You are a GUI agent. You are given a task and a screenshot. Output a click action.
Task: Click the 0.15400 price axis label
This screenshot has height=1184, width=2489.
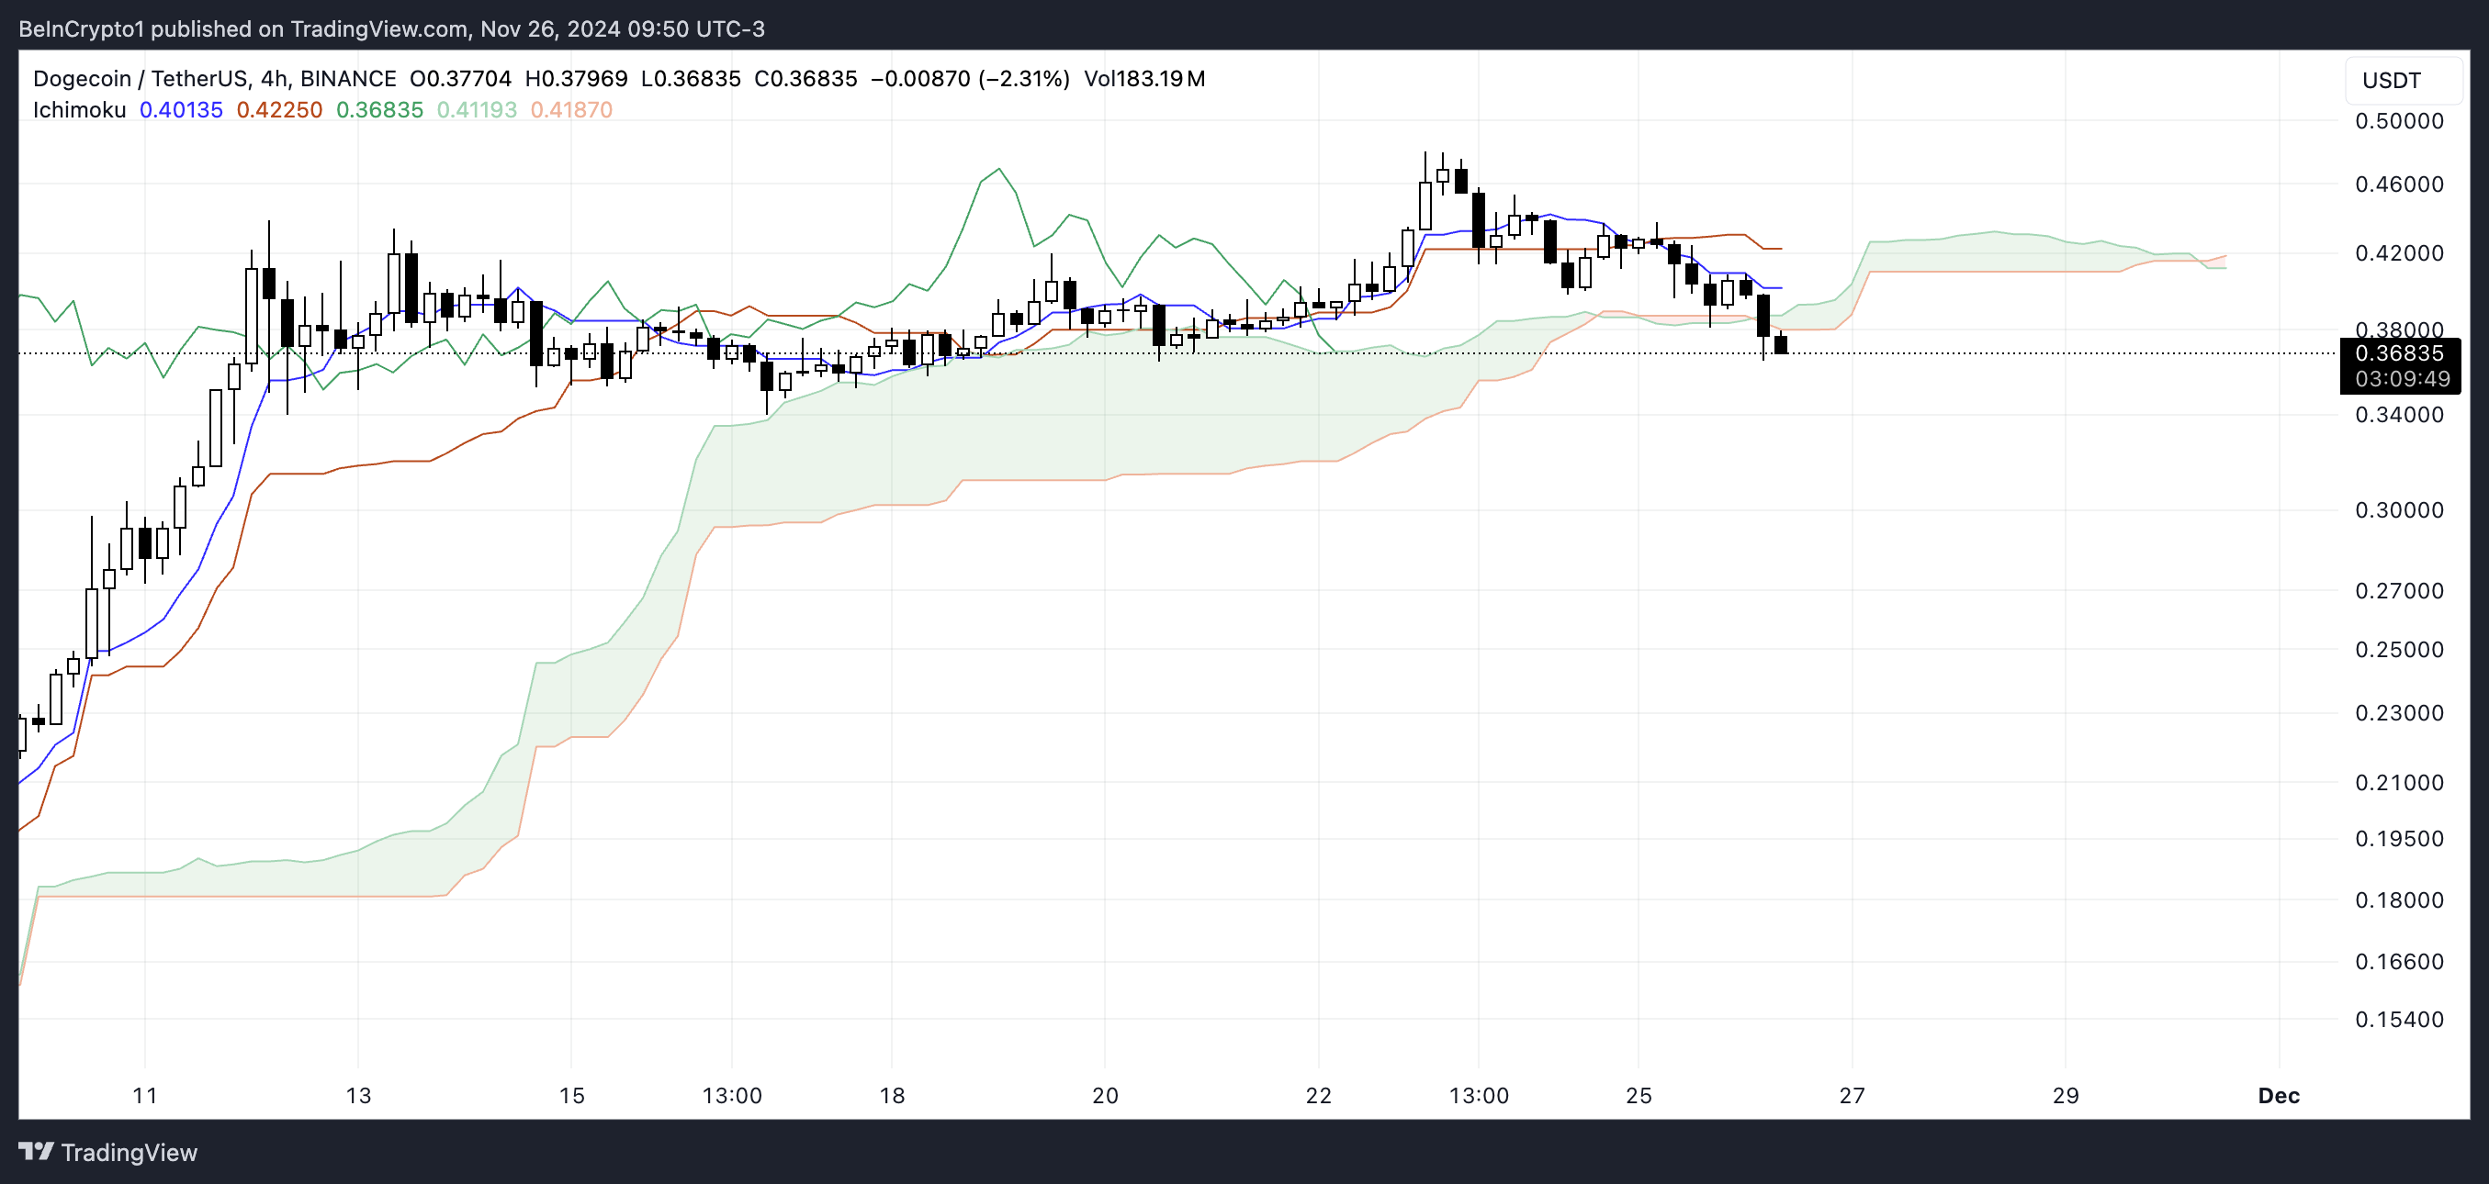2398,1019
